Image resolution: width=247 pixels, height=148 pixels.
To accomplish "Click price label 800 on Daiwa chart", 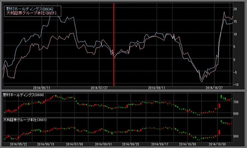I will click(236, 136).
